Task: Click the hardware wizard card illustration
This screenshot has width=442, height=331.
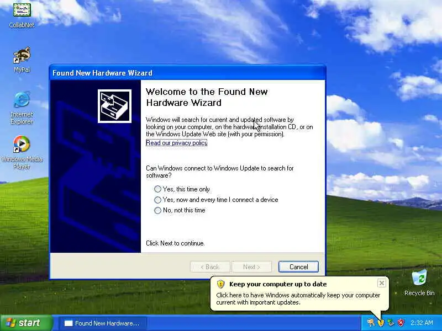Action: (x=114, y=106)
